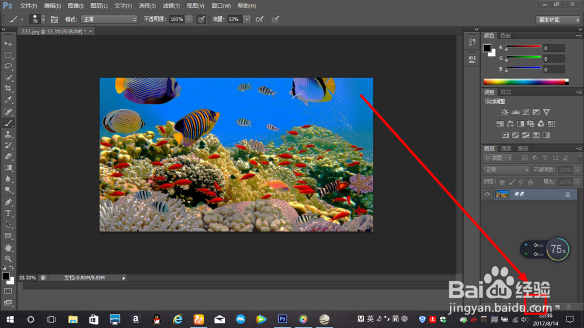Add a Curves adjustment
The width and height of the screenshot is (584, 328).
(526, 112)
